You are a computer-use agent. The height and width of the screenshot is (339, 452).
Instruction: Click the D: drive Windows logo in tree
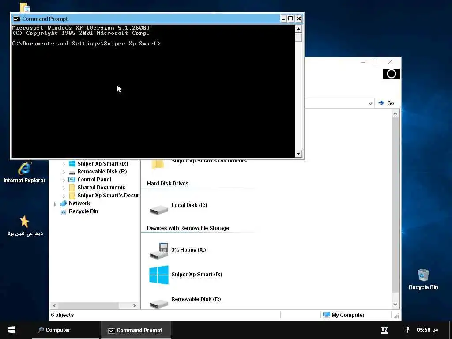pyautogui.click(x=72, y=164)
